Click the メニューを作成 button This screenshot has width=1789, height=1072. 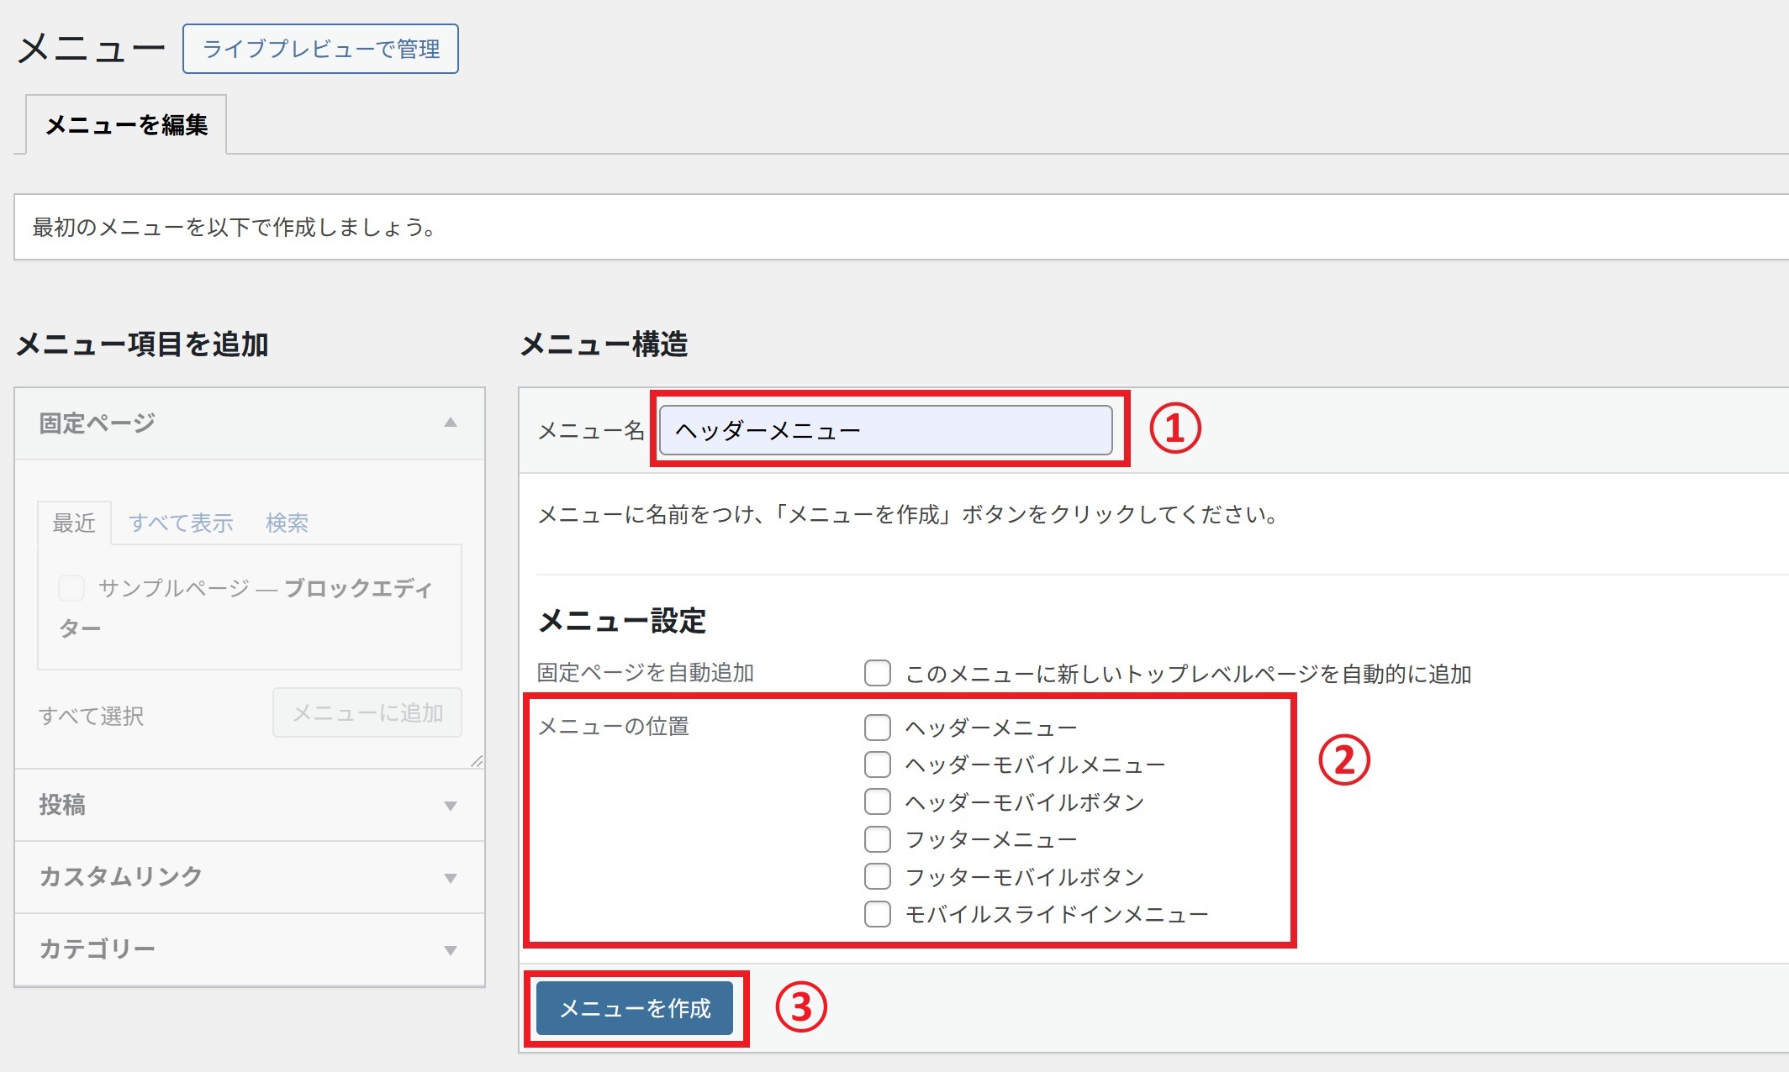pos(635,1008)
